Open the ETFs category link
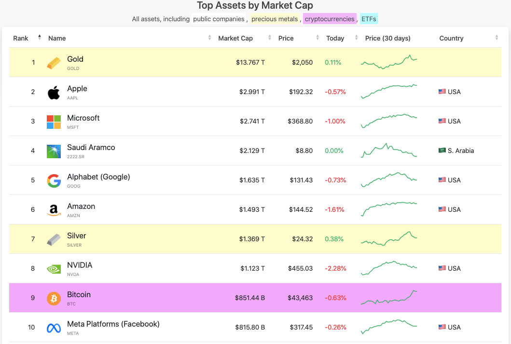The height and width of the screenshot is (344, 511). click(369, 19)
